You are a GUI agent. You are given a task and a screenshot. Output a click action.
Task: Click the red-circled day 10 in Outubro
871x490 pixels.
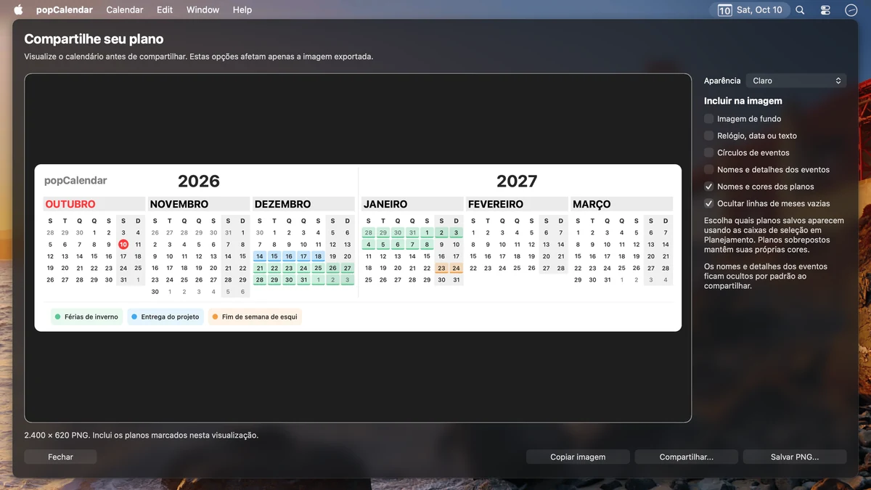123,245
